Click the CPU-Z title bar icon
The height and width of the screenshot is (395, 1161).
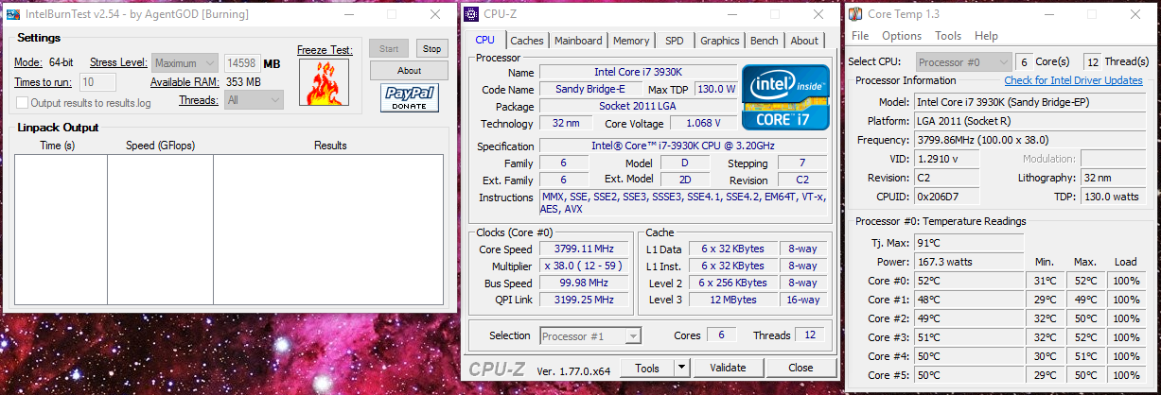coord(472,14)
